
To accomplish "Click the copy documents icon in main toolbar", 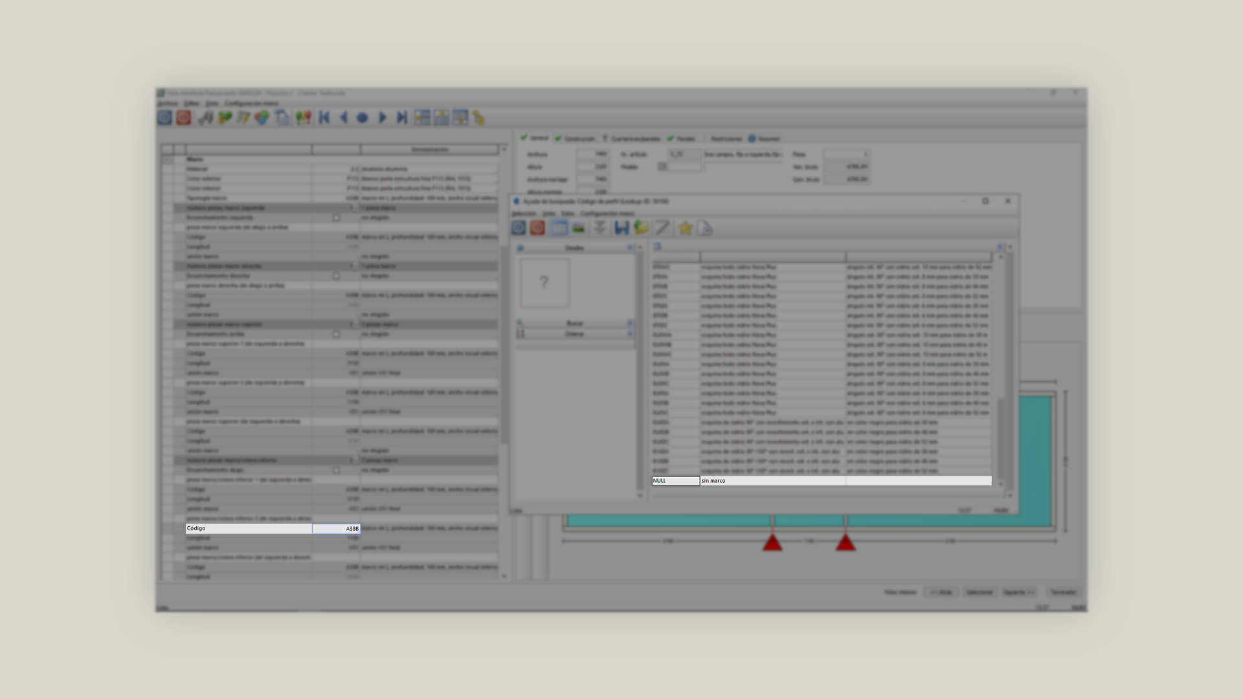I will pos(282,118).
